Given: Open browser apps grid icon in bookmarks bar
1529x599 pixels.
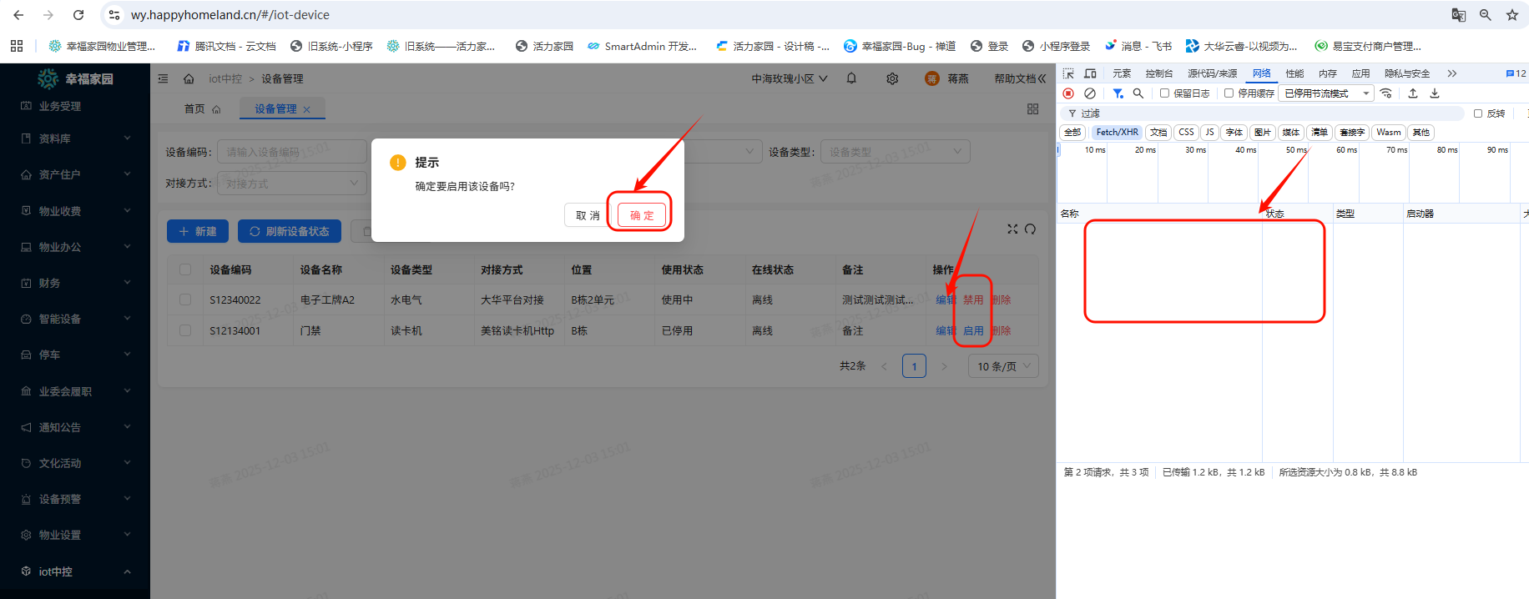Looking at the screenshot, I should pyautogui.click(x=17, y=46).
